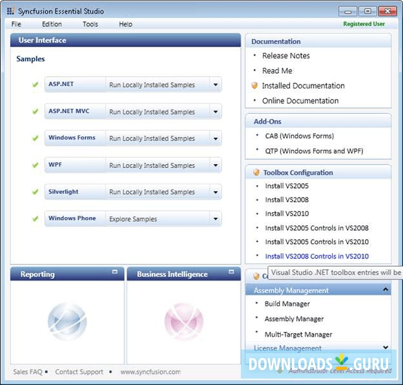Click Install VS2010 toolbox option
Image resolution: width=403 pixels, height=385 pixels.
(287, 214)
